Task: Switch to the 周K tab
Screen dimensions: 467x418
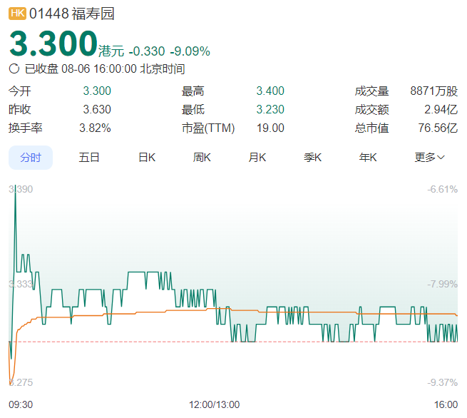Action: click(x=202, y=158)
